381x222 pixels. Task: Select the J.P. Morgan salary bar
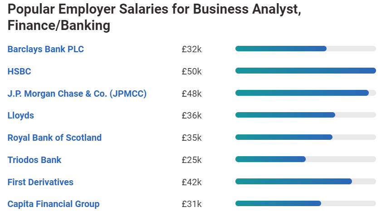pos(305,93)
